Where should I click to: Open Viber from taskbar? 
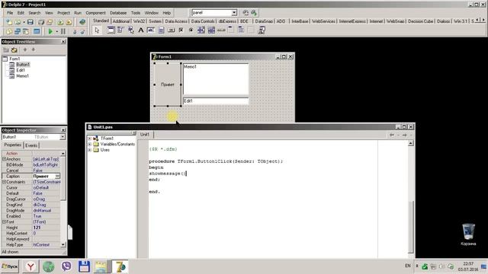pos(66,266)
